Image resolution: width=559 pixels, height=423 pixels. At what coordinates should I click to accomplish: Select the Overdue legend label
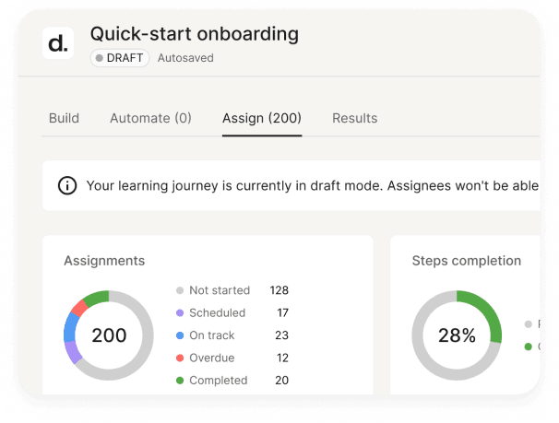[212, 358]
